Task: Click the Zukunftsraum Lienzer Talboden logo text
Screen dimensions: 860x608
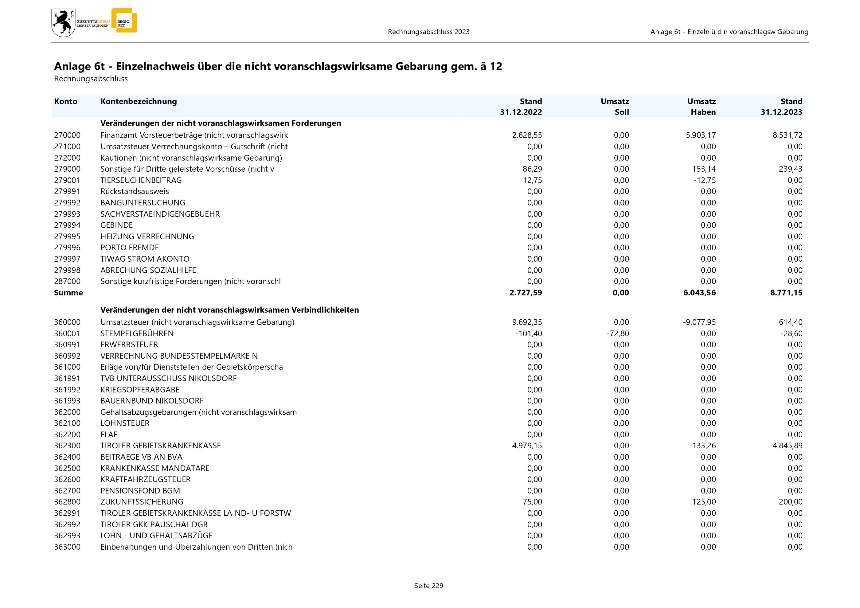Action: pyautogui.click(x=93, y=24)
